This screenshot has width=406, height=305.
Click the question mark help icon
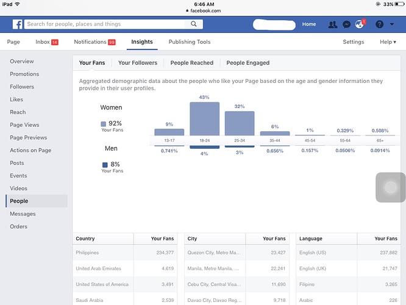[x=379, y=24]
